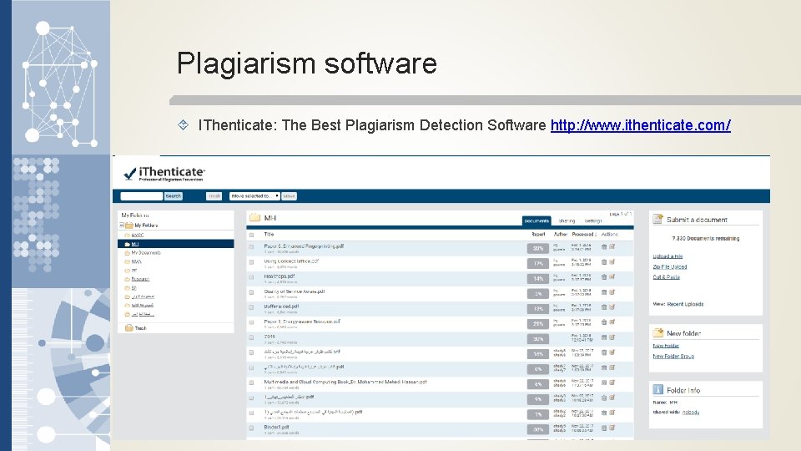Click edit icon for Paper 1 Energy-aware Resource.pdf
Image resolution: width=801 pixels, height=451 pixels.
click(x=612, y=322)
